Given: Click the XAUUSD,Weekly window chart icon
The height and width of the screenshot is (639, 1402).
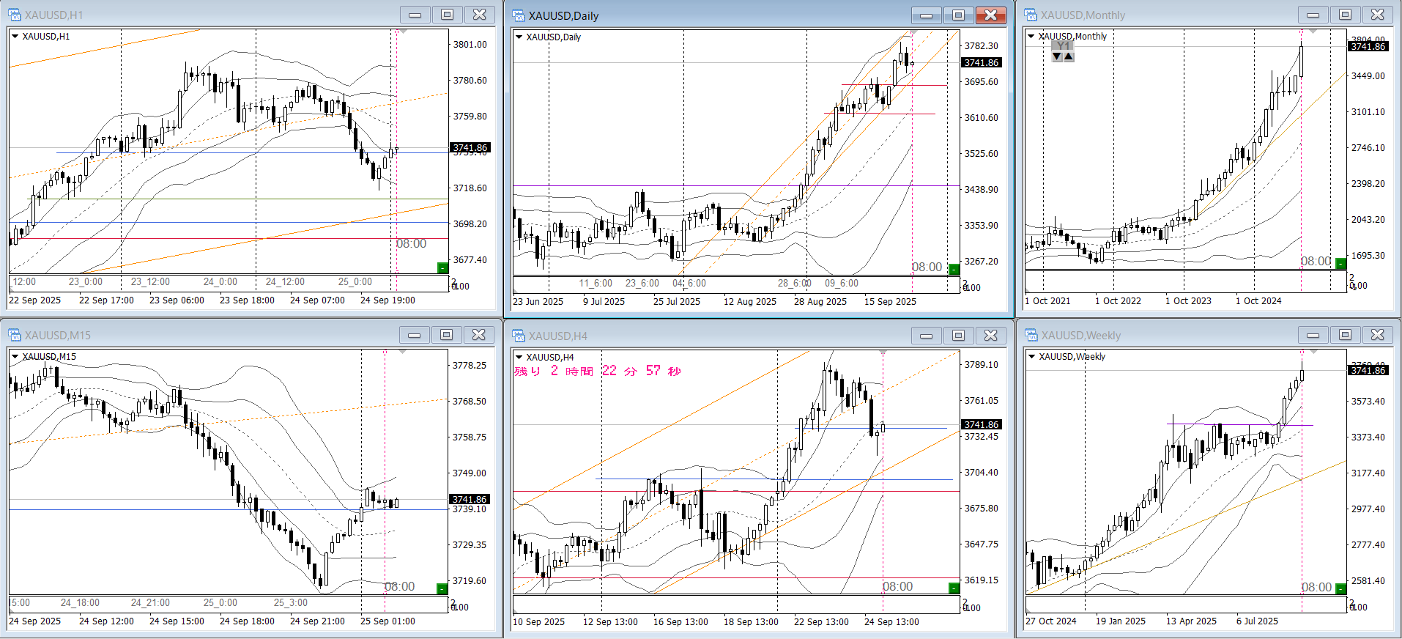Looking at the screenshot, I should [1031, 335].
